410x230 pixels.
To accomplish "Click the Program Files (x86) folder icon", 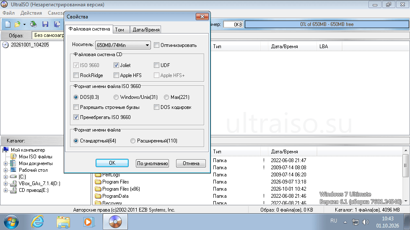I will [98, 189].
